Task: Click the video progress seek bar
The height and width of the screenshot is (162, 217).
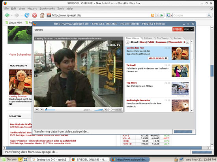Action: (x=64, y=110)
